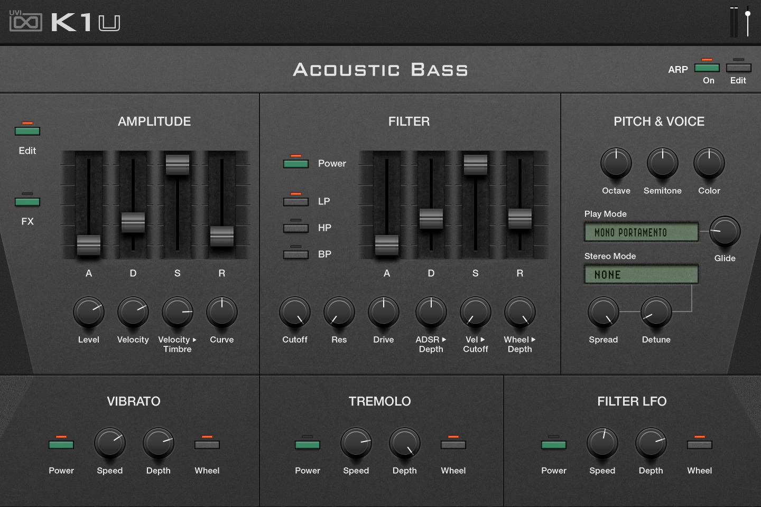Open the Play Mode selector
Screen dimensions: 761x507
[641, 232]
